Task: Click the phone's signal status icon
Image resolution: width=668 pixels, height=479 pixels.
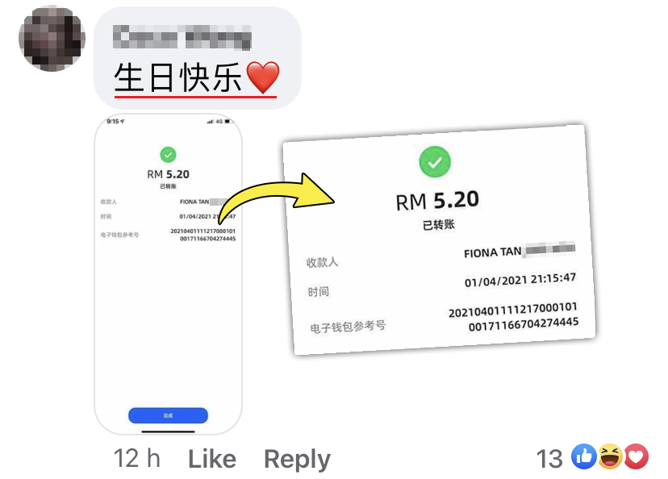Action: 210,122
